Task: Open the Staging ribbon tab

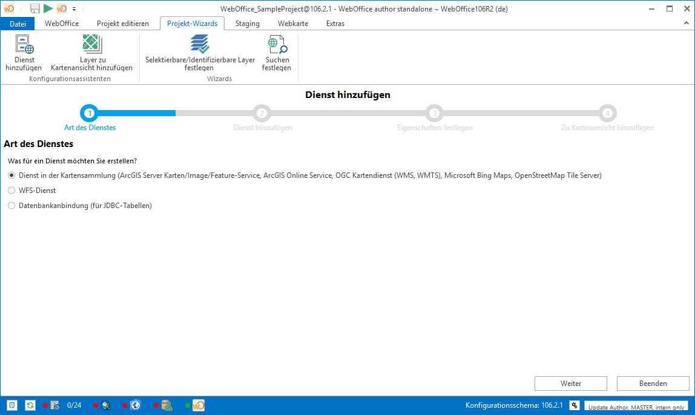Action: (247, 24)
